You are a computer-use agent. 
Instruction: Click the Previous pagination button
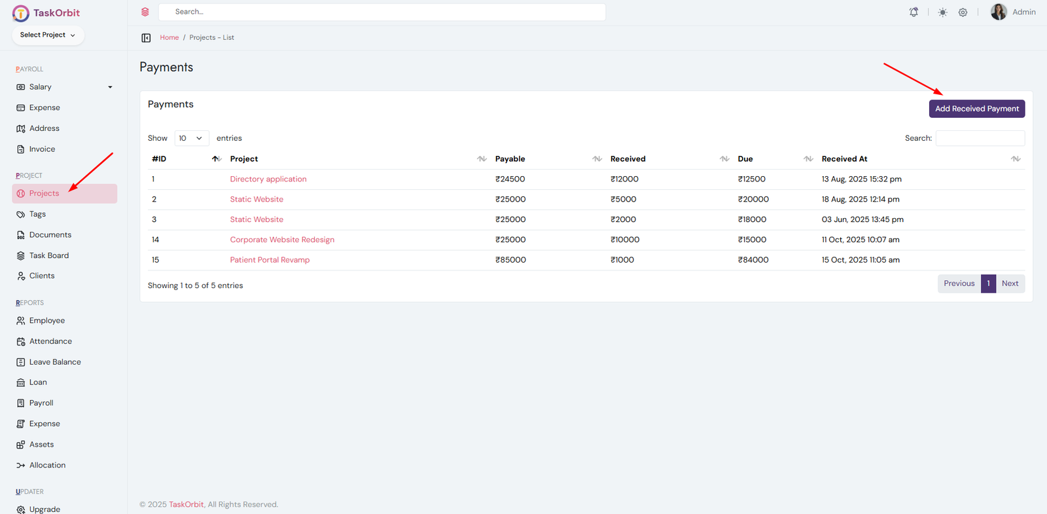coord(959,284)
